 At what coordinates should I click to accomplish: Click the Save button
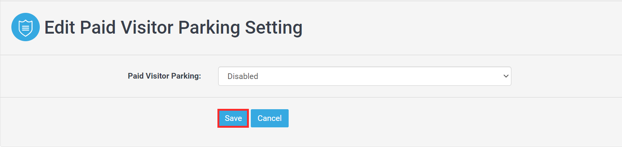[x=233, y=118]
